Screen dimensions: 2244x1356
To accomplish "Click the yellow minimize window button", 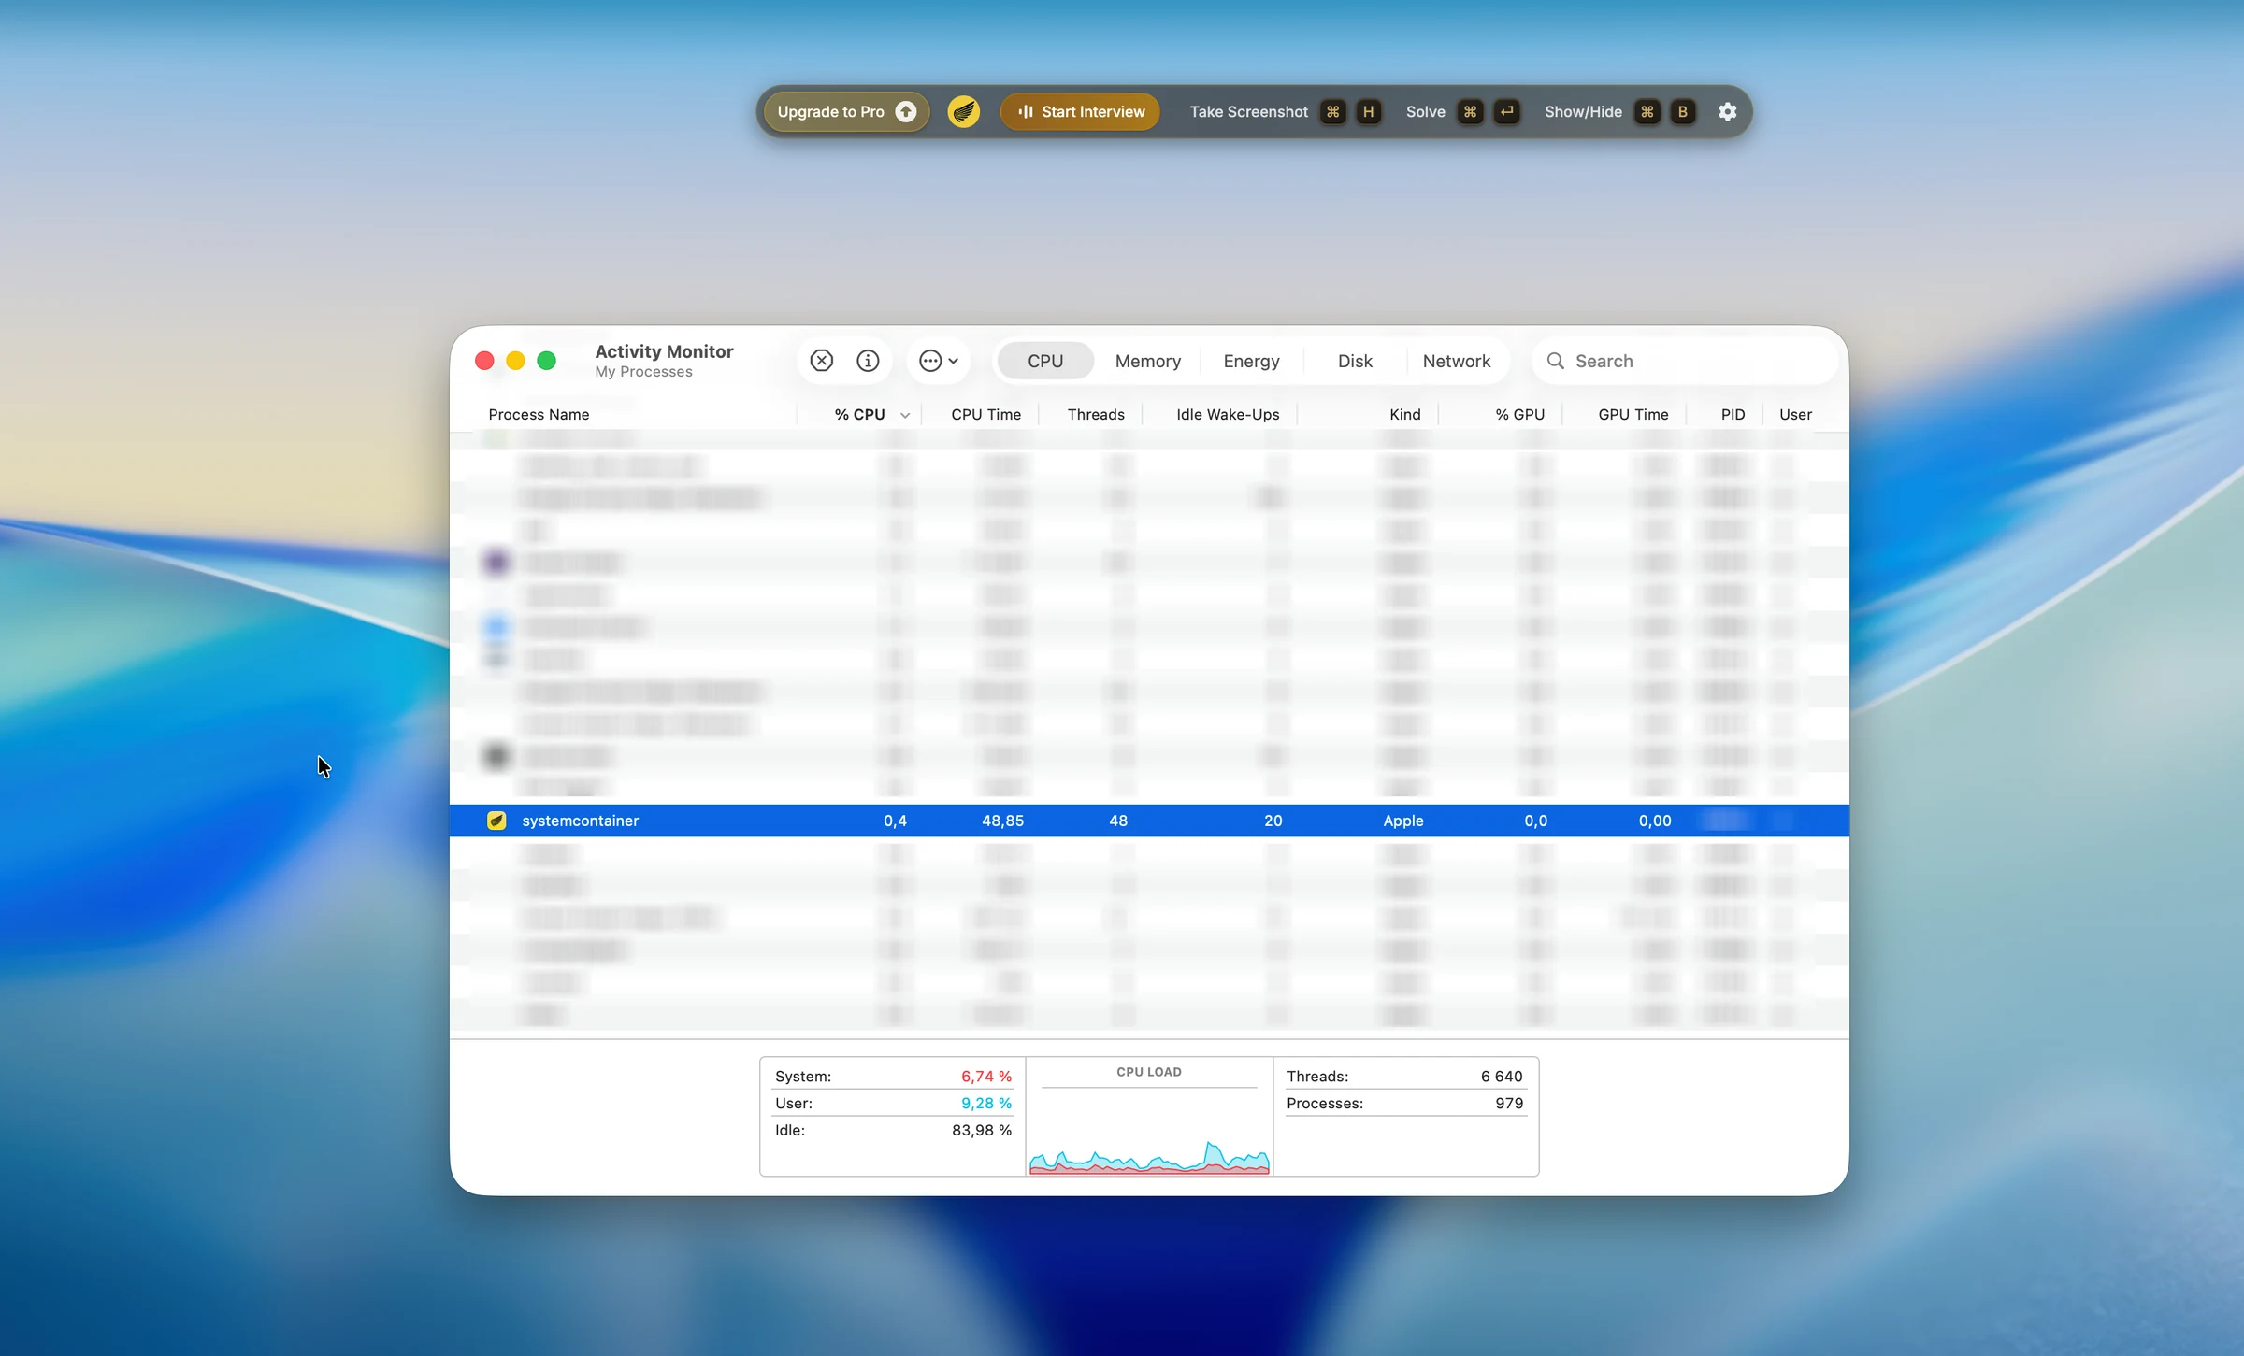I will pos(515,361).
